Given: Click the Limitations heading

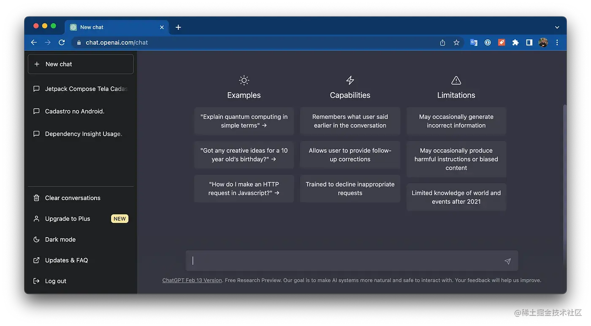Looking at the screenshot, I should 456,95.
